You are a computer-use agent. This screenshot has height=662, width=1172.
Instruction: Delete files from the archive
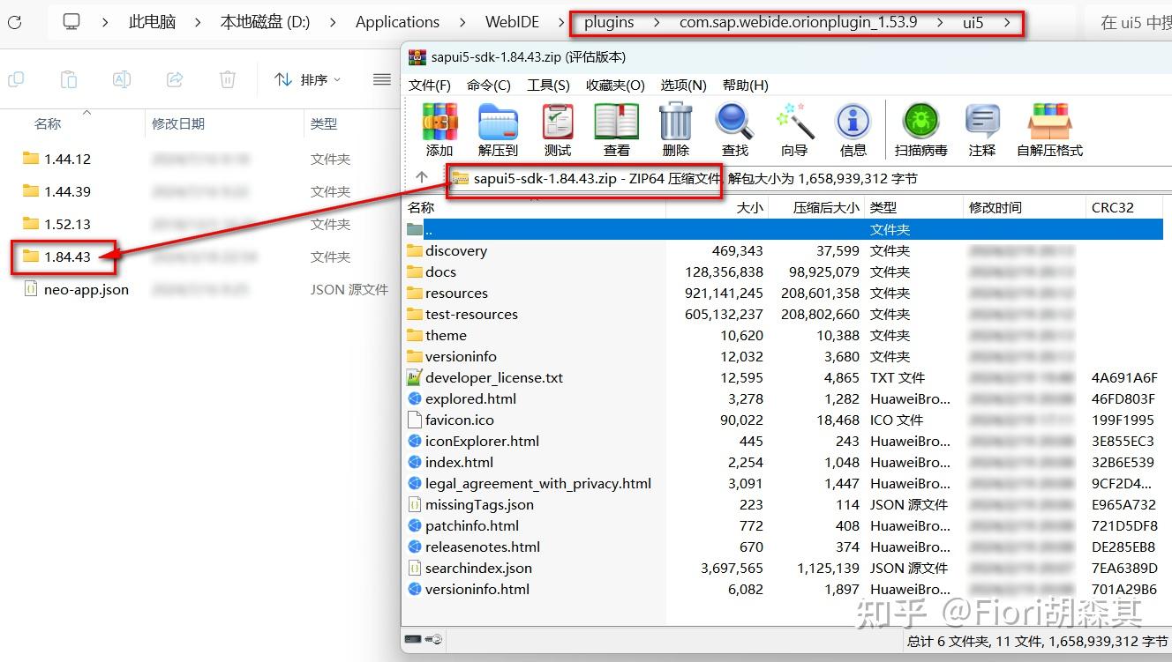click(x=674, y=128)
